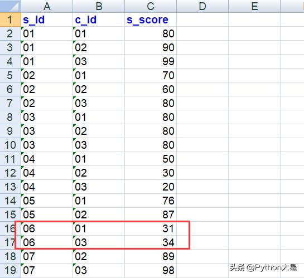Select row 5 header

point(10,75)
